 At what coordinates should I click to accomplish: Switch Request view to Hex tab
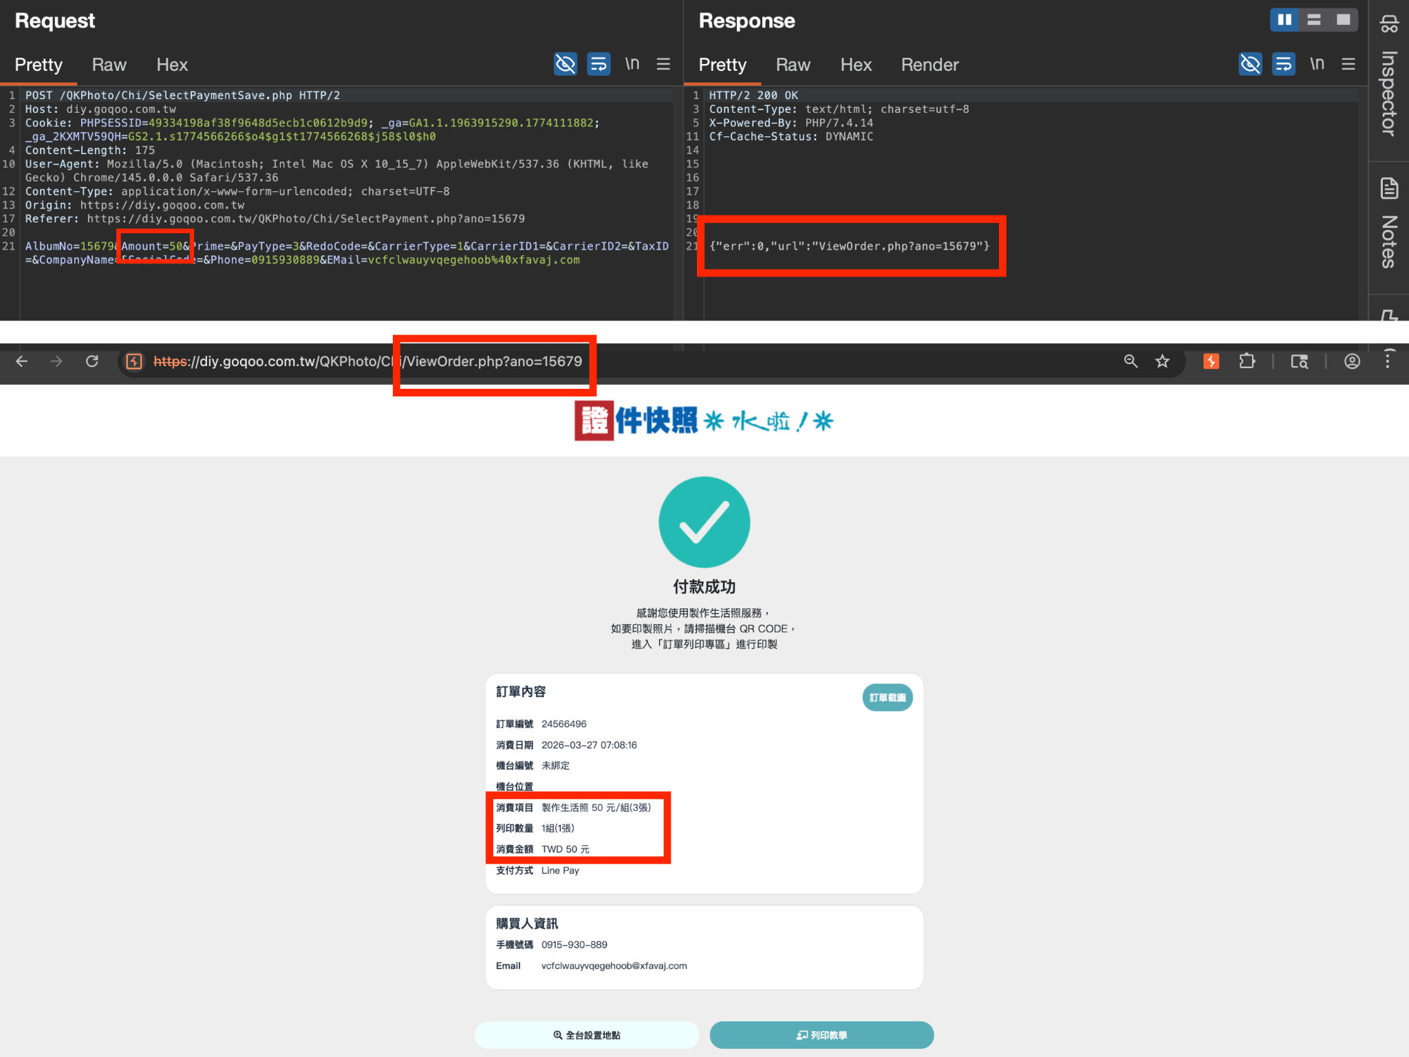(x=172, y=65)
